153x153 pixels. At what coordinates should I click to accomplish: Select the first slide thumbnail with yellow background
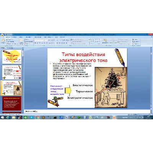click(12, 57)
